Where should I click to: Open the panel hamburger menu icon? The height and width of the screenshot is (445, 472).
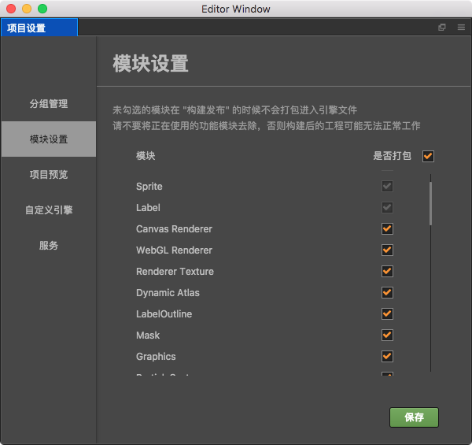[x=461, y=28]
